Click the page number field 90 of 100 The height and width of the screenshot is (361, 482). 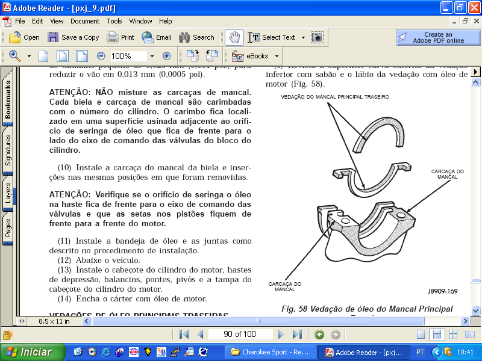click(240, 334)
